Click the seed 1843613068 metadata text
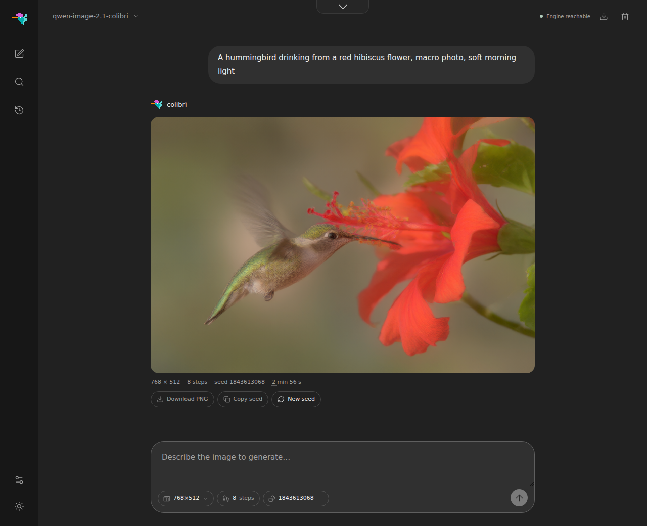The width and height of the screenshot is (647, 526). (x=240, y=382)
